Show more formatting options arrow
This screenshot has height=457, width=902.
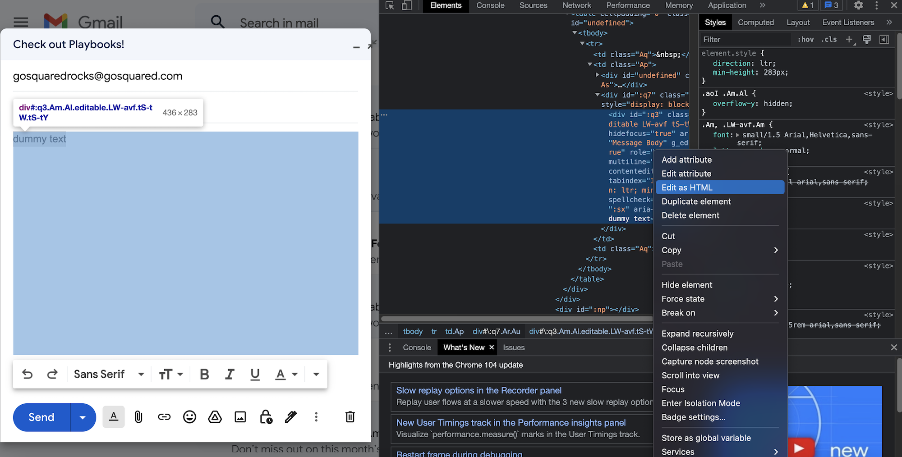(316, 374)
